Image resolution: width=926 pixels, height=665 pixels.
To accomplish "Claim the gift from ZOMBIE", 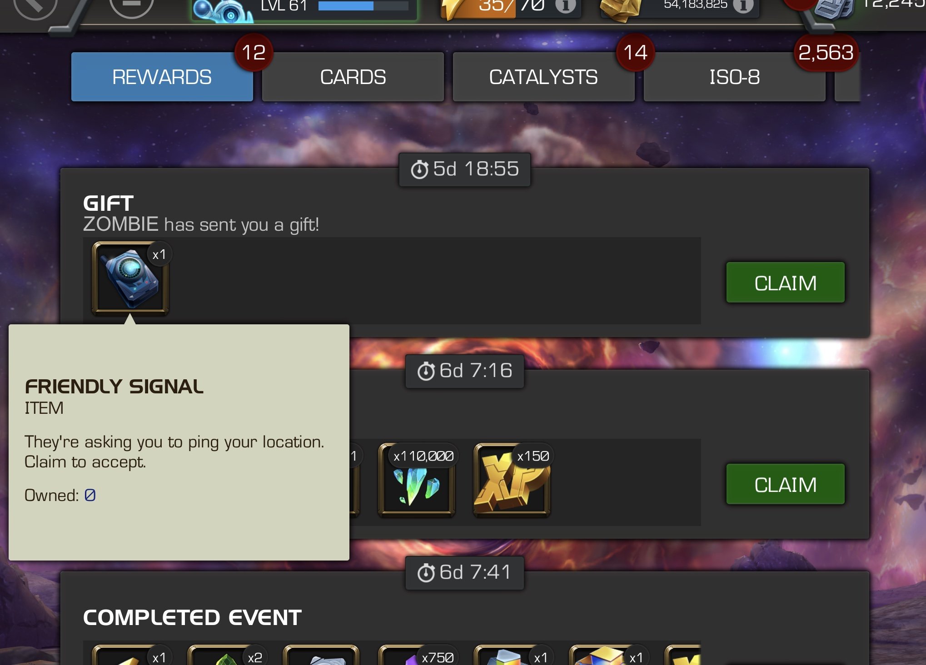I will pyautogui.click(x=786, y=283).
